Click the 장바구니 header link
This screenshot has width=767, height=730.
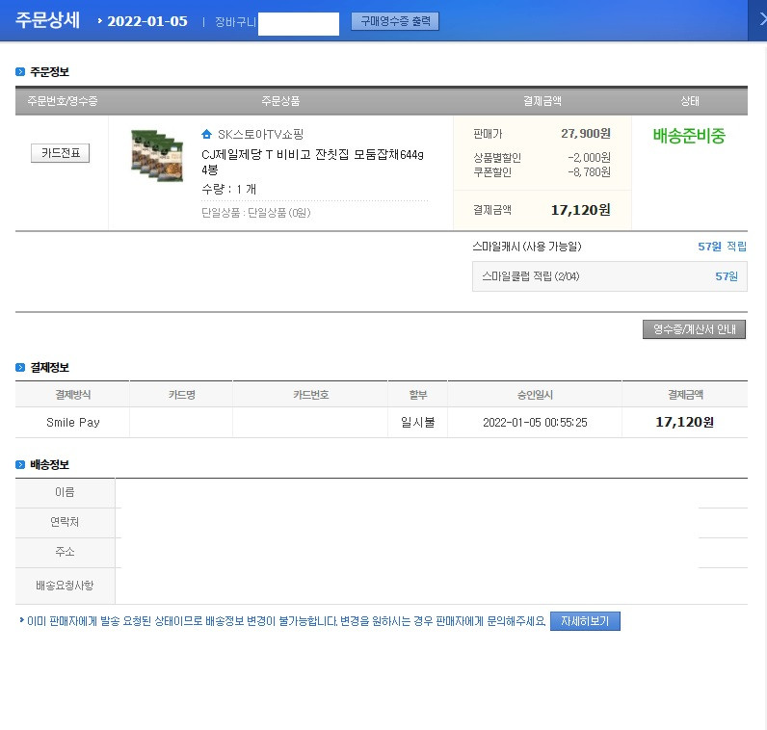(235, 22)
